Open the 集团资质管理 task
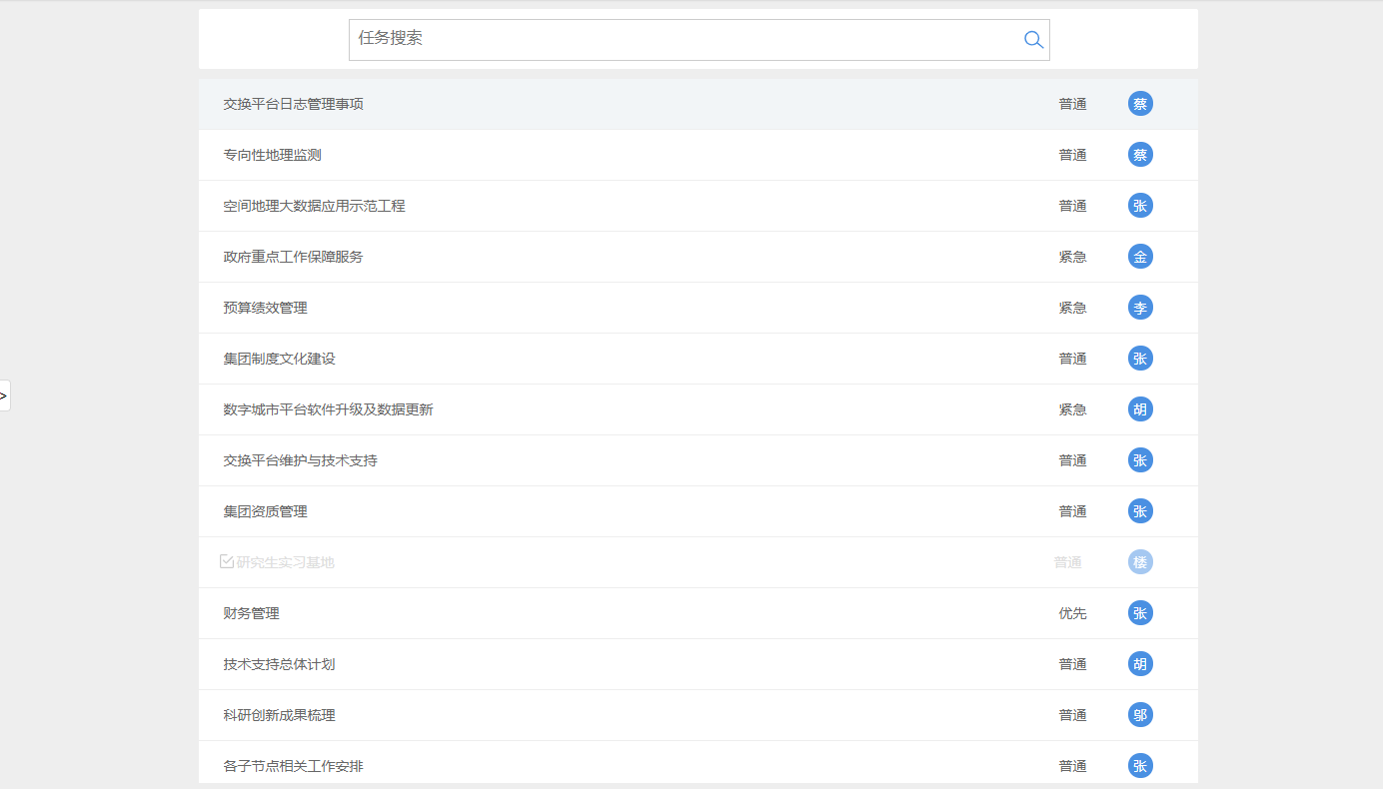 pyautogui.click(x=265, y=511)
